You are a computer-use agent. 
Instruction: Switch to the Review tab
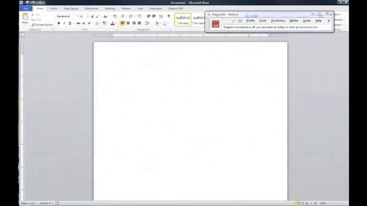126,9
